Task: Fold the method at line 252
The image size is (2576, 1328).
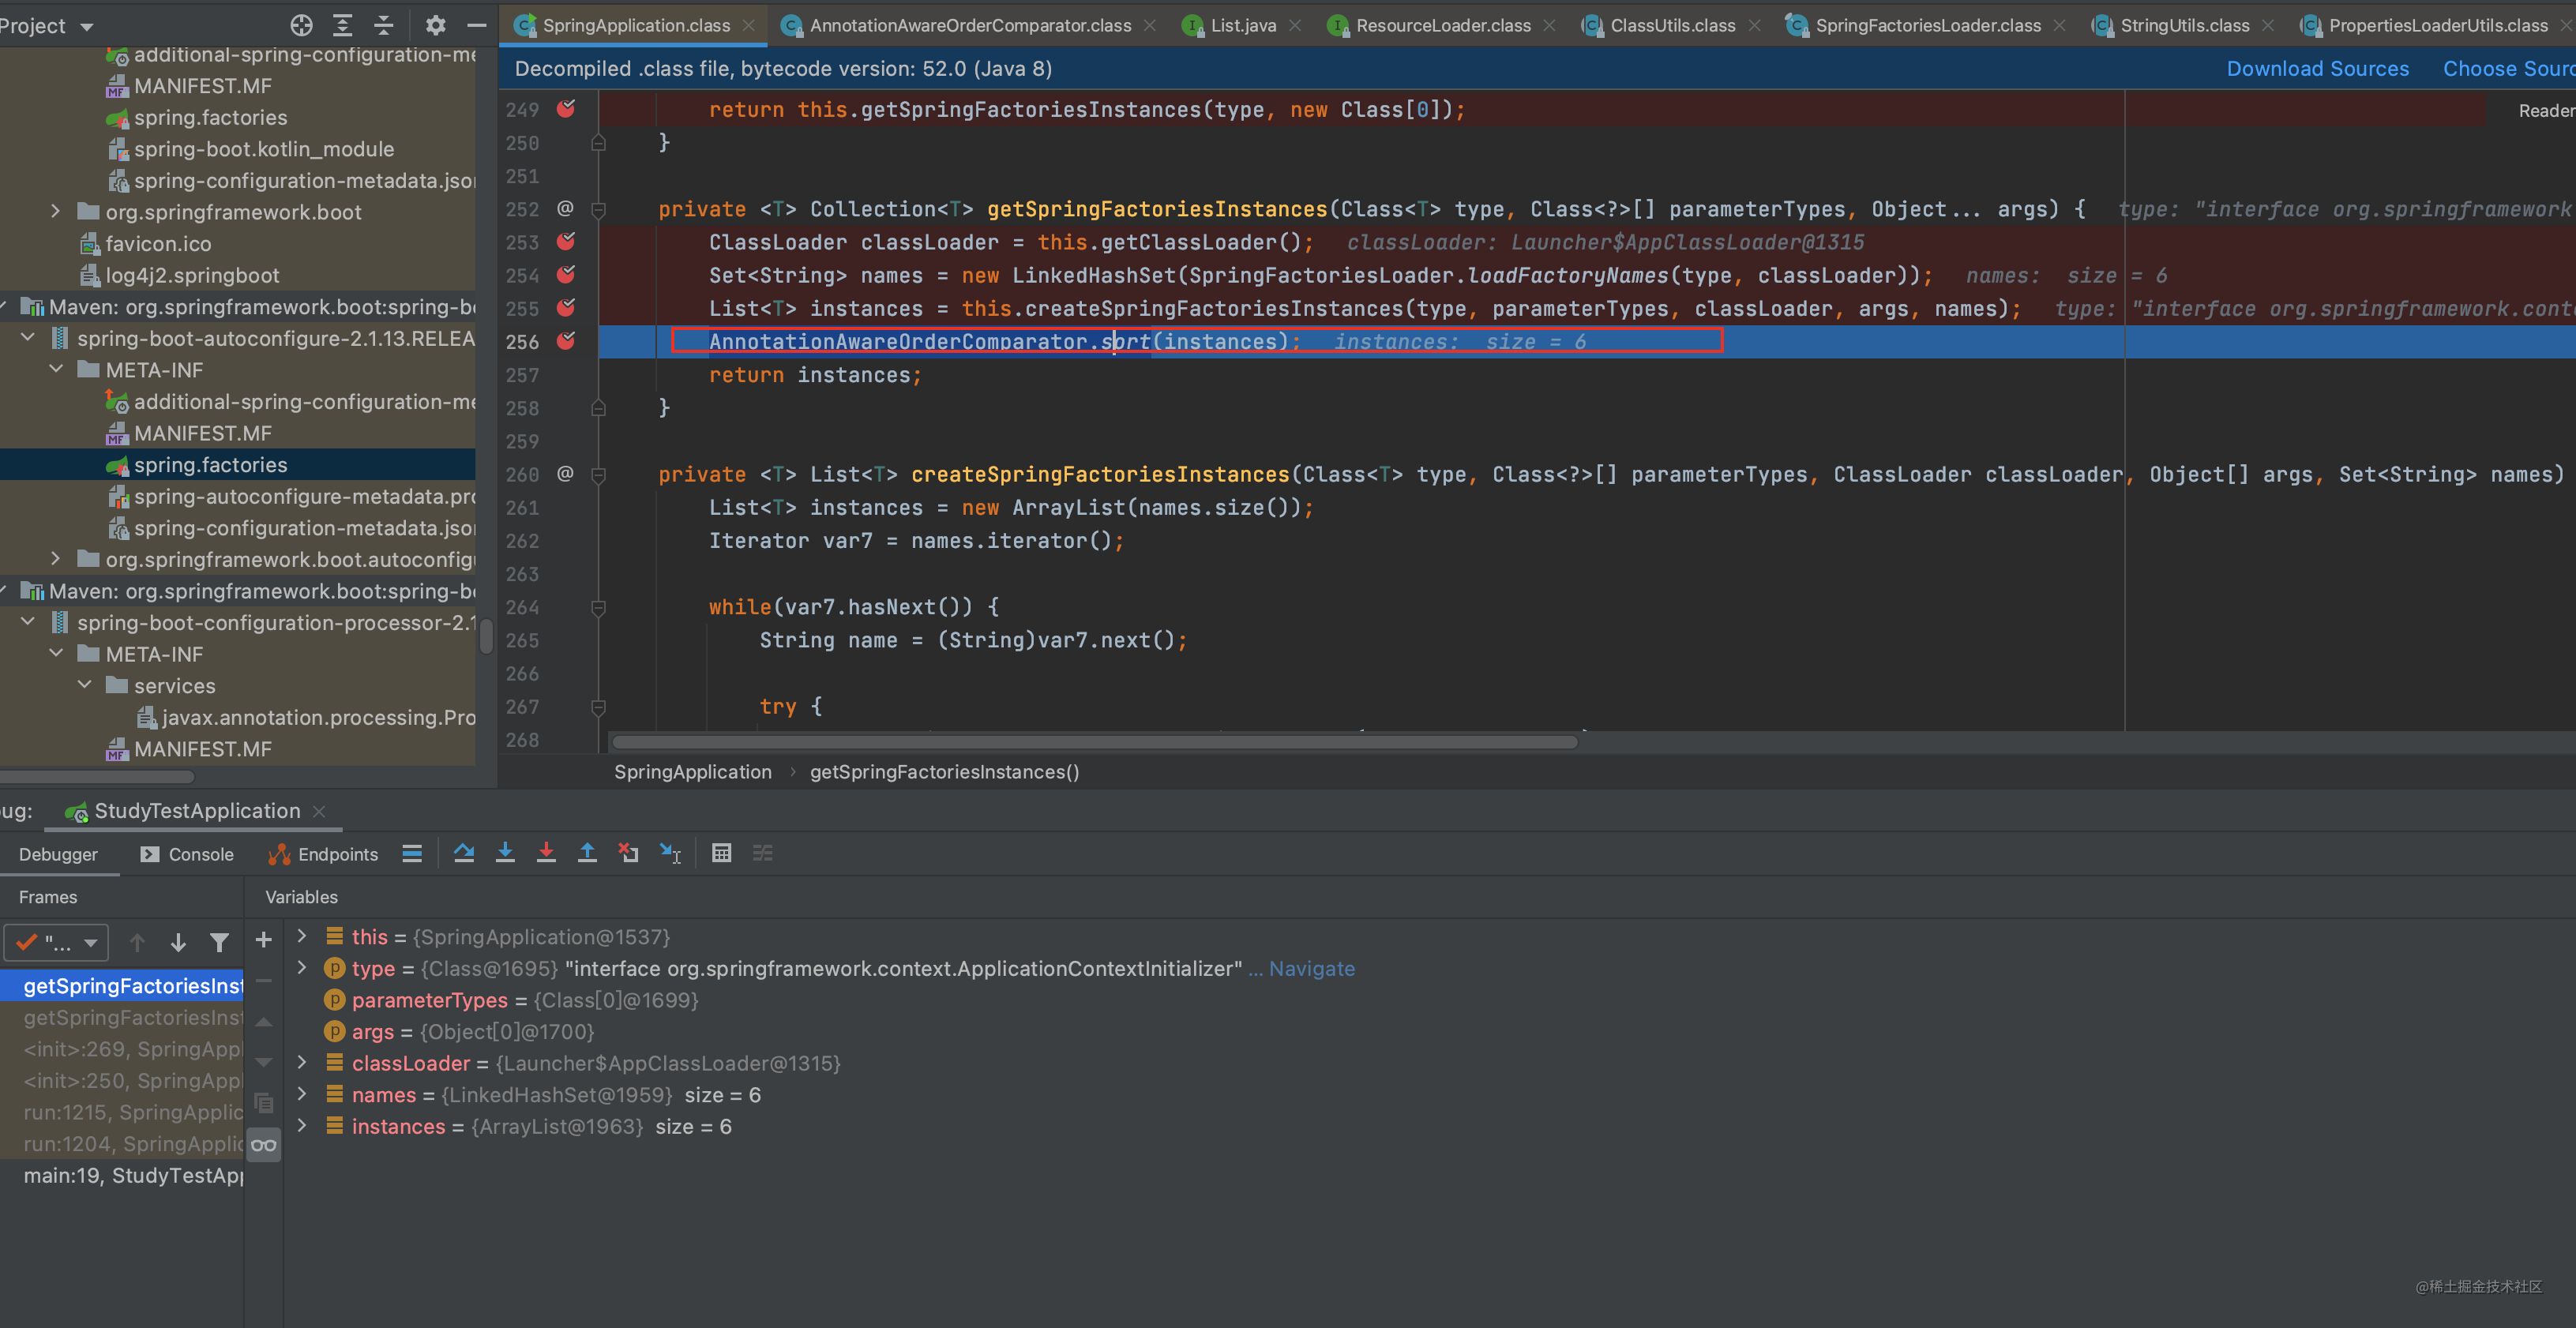Action: tap(598, 209)
